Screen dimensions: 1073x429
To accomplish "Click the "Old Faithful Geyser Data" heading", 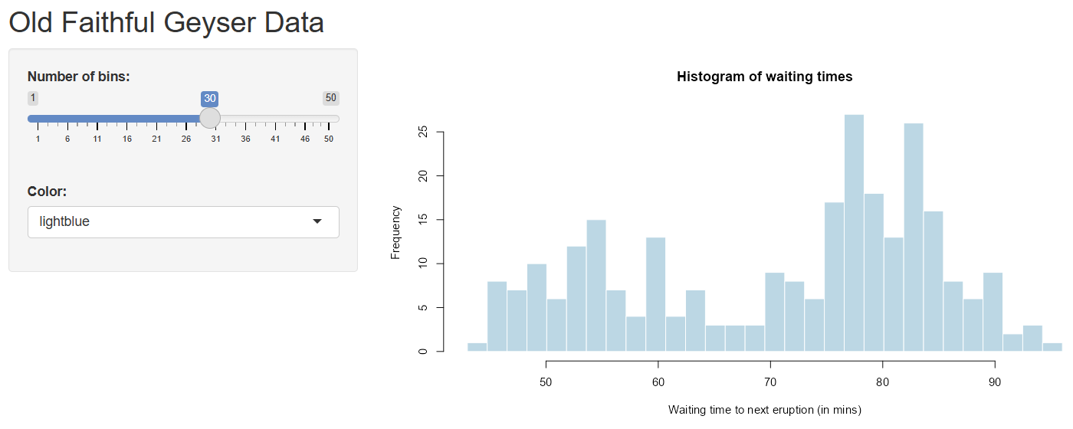I will [166, 22].
